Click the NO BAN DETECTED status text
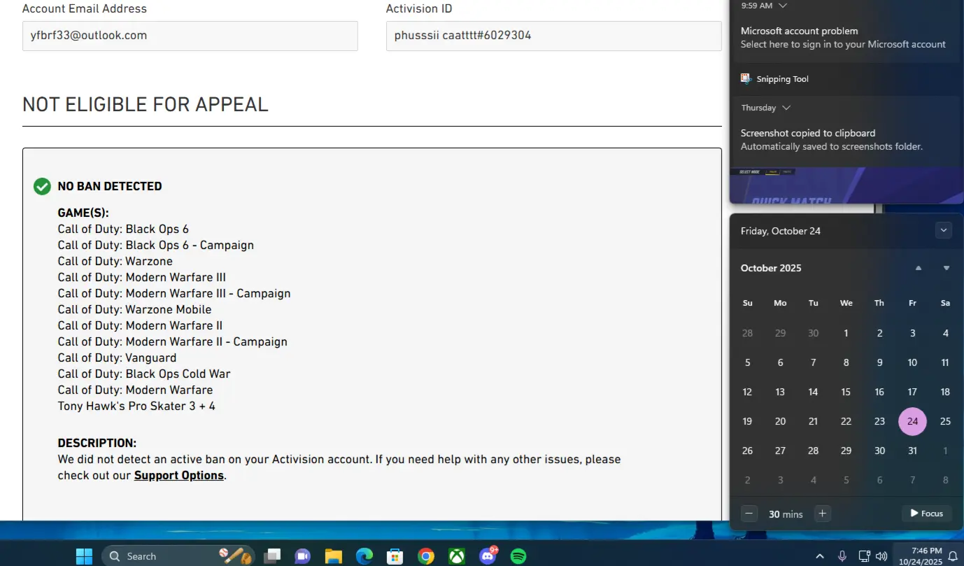Screen dimensions: 964x566 (110, 186)
